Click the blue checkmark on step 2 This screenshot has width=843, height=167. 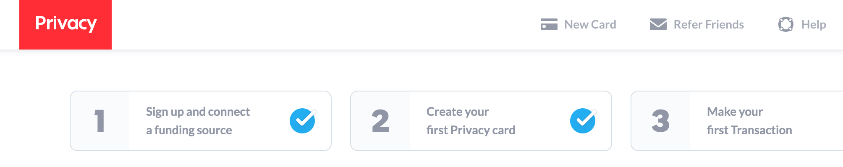[583, 121]
